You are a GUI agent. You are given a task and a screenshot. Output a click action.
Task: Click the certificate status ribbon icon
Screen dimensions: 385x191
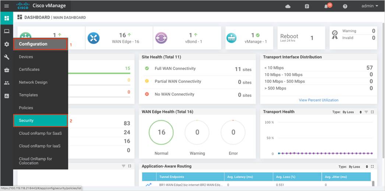pos(335,34)
